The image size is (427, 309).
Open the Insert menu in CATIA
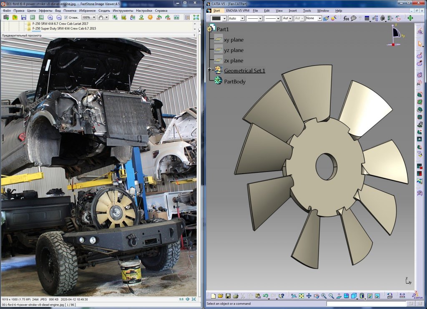(293, 10)
